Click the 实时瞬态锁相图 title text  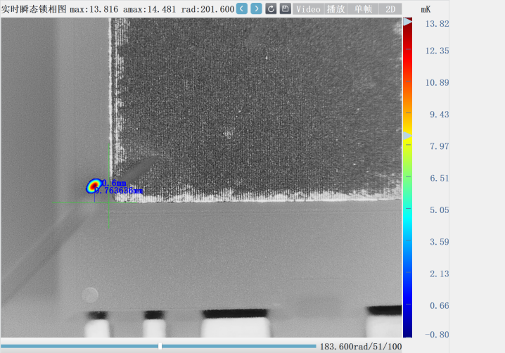coord(34,9)
